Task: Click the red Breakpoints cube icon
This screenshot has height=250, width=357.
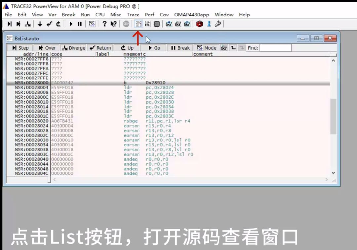Action: click(199, 24)
